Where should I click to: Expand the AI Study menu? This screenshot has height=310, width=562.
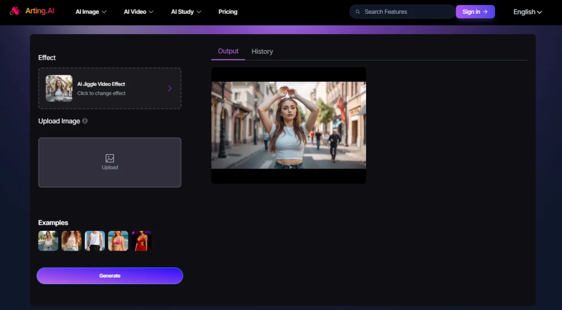pos(186,12)
